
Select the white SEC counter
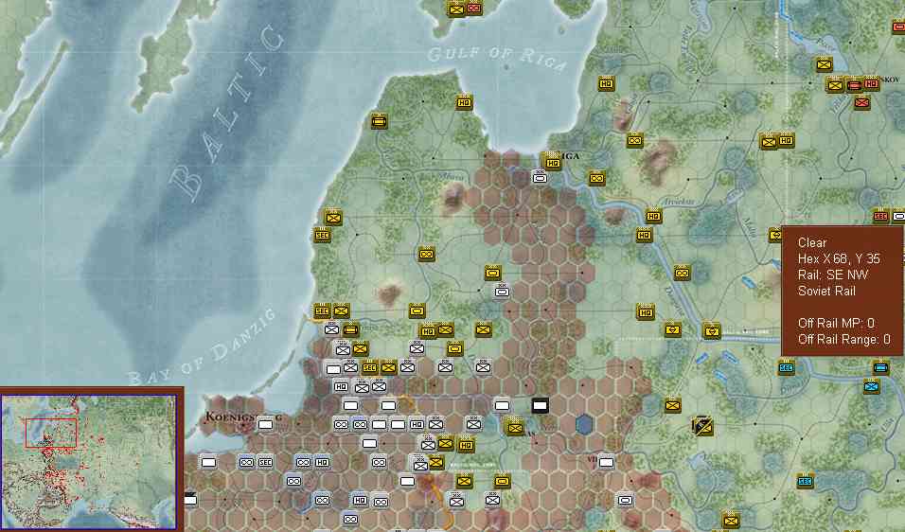[265, 463]
